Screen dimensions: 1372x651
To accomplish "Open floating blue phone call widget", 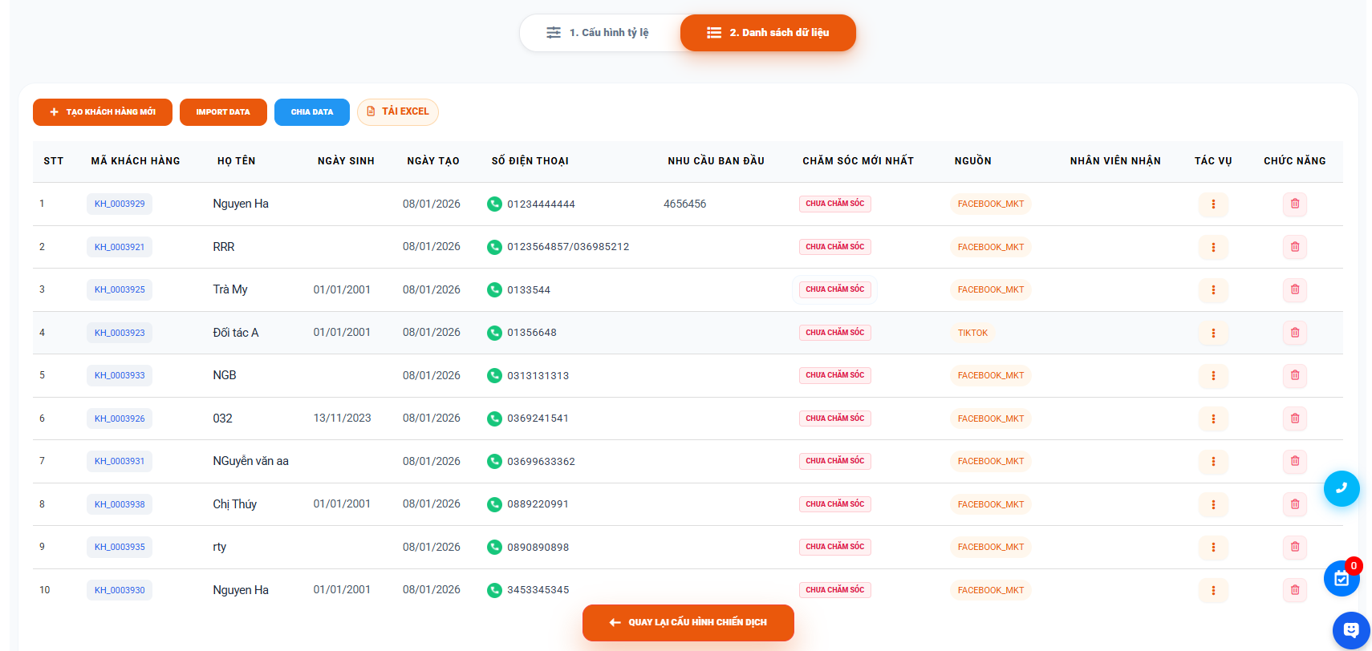I will 1341,488.
